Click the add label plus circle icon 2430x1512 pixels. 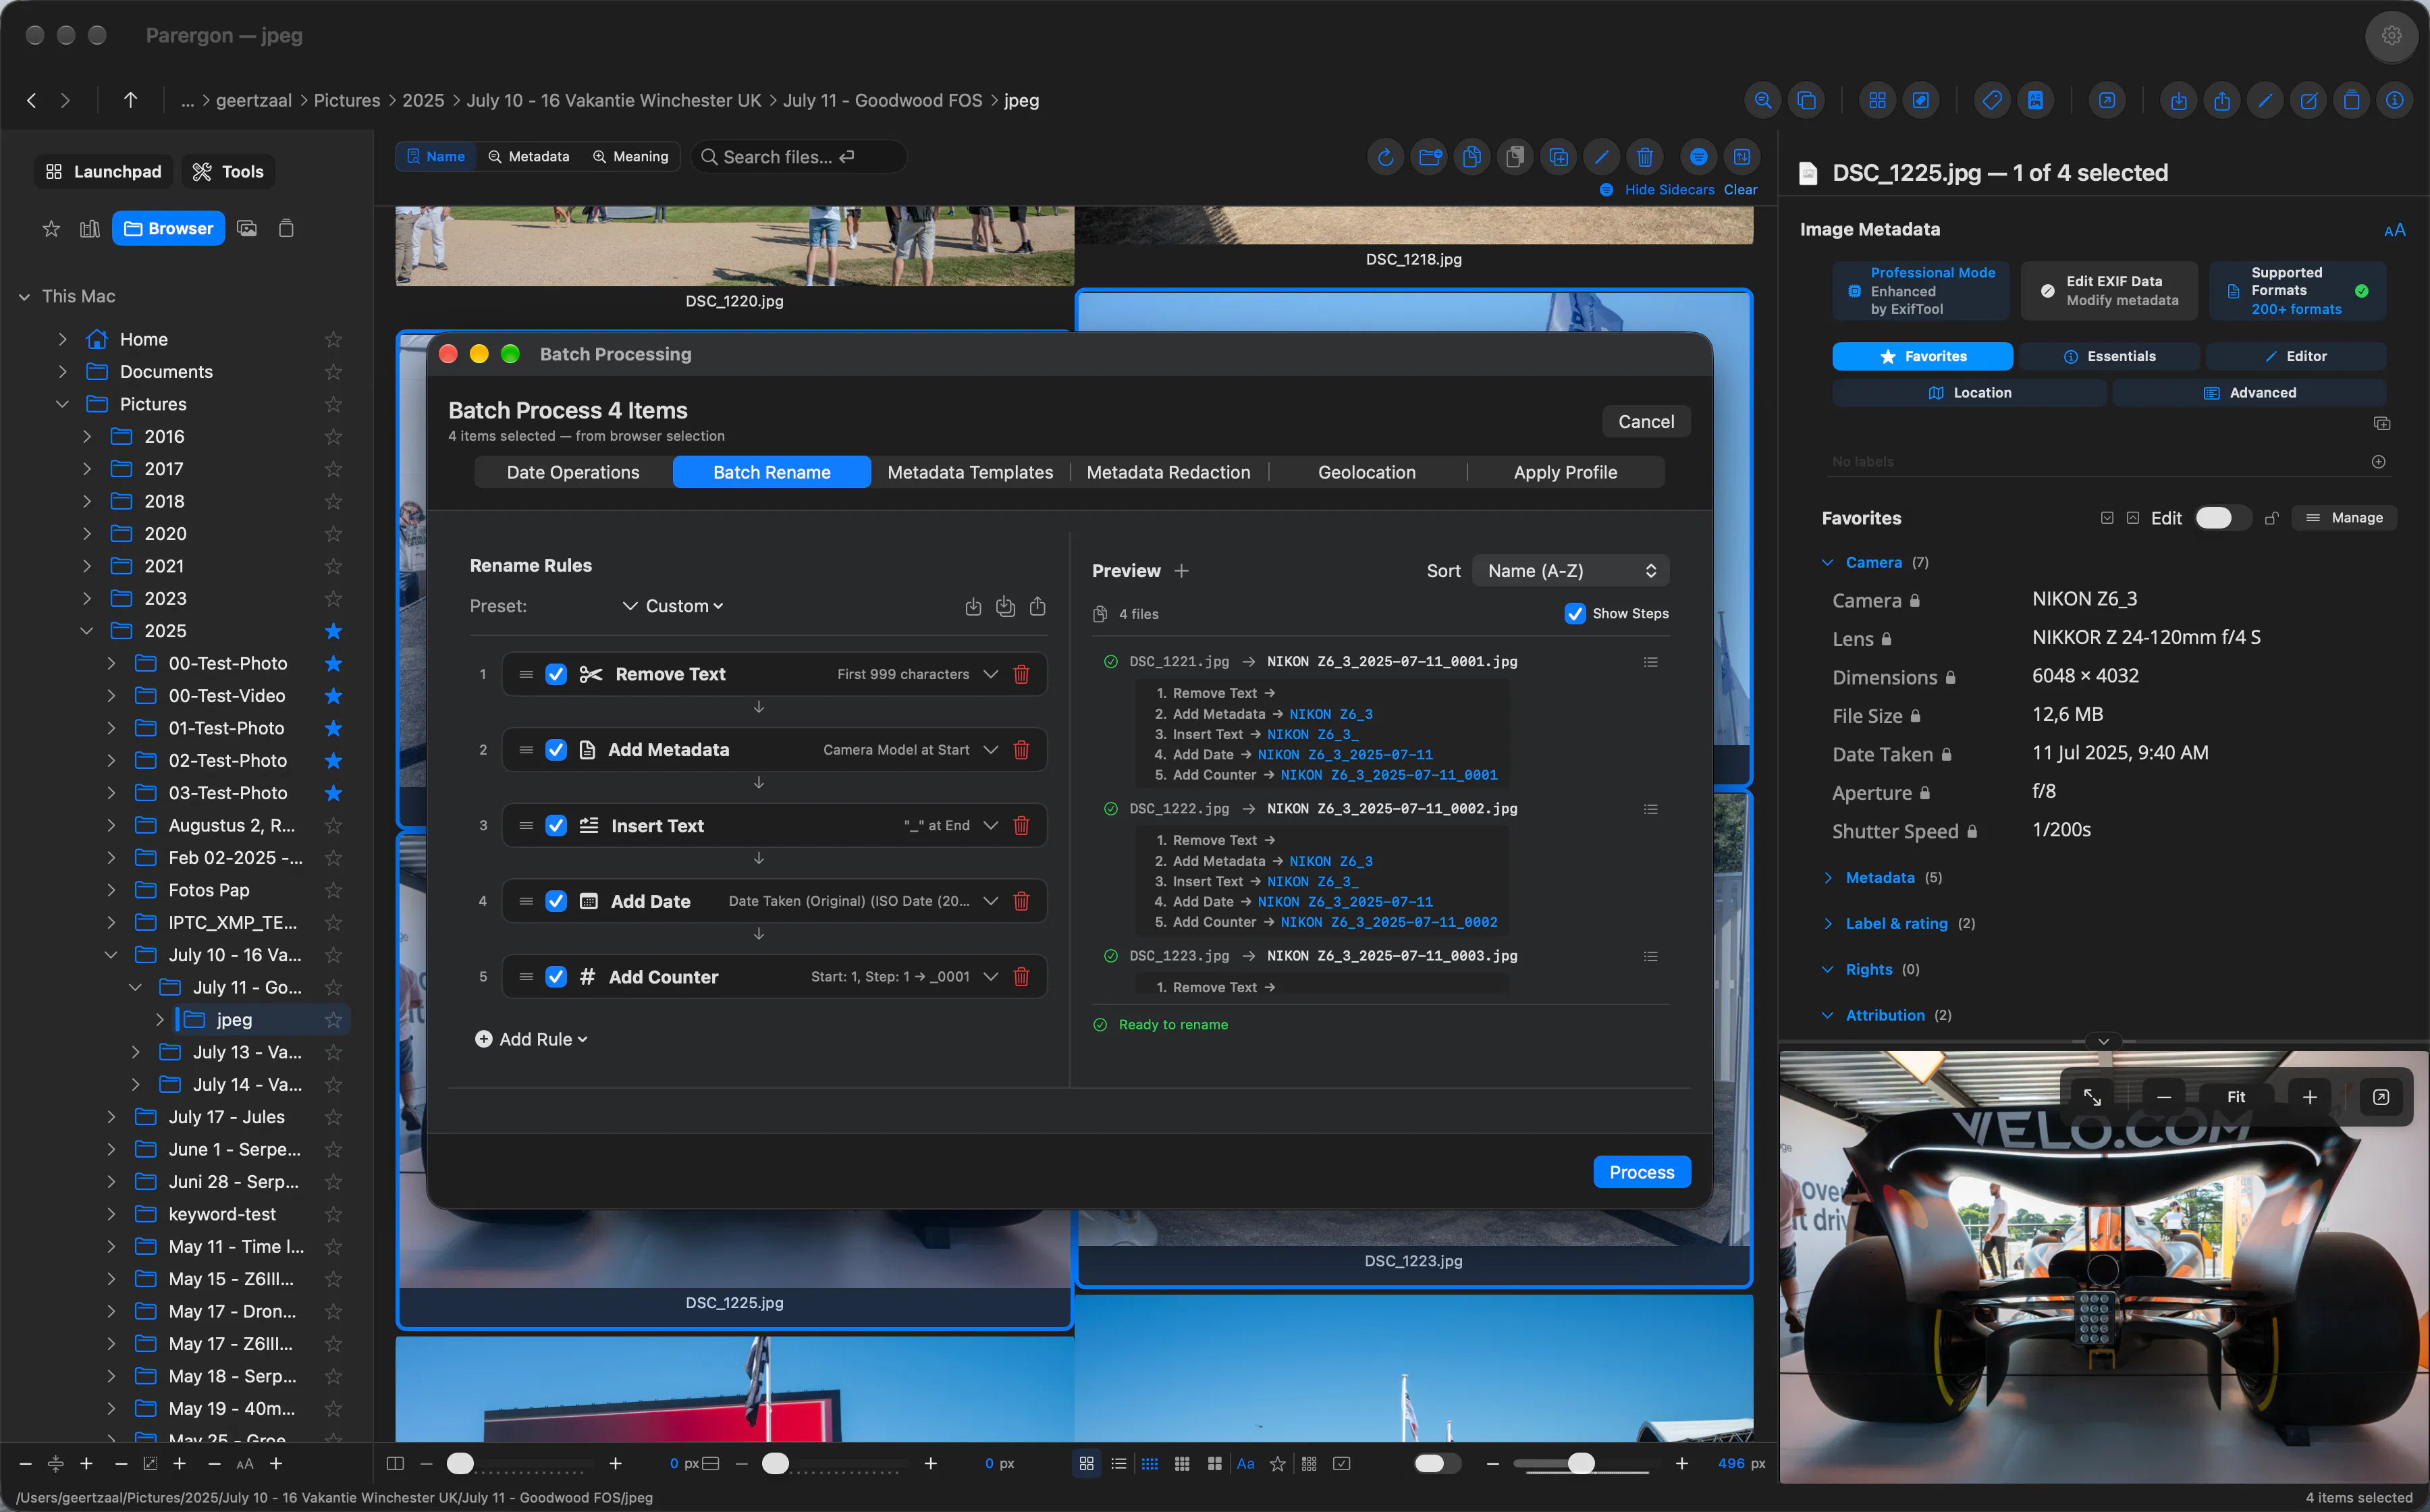pos(2378,461)
